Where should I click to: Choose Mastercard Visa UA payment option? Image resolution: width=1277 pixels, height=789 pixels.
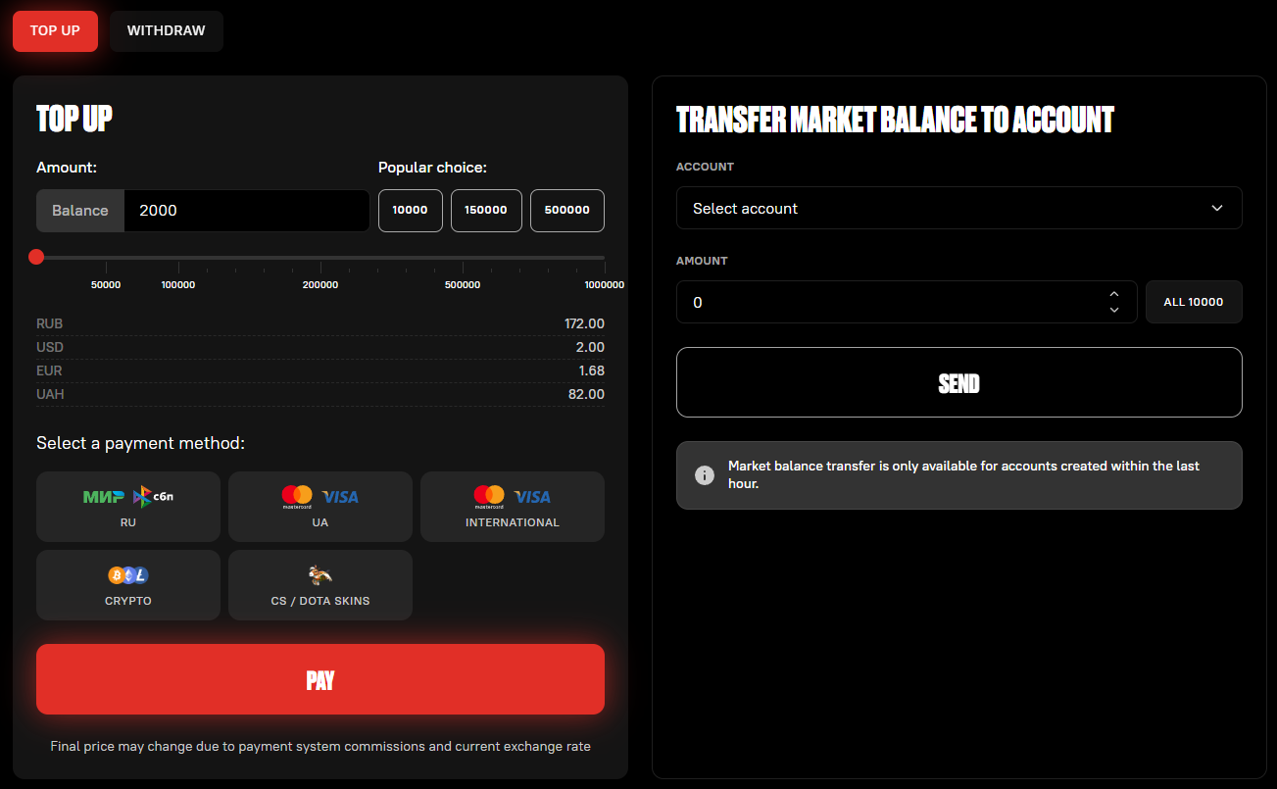pyautogui.click(x=319, y=507)
